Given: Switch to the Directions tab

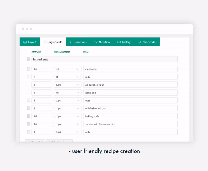Looking at the screenshot, I should pyautogui.click(x=78, y=42).
